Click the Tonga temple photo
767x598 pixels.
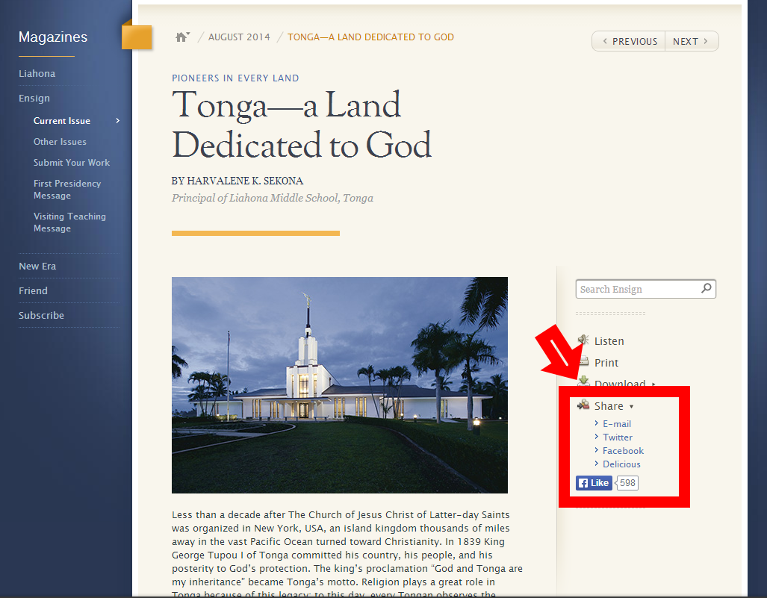pos(339,384)
